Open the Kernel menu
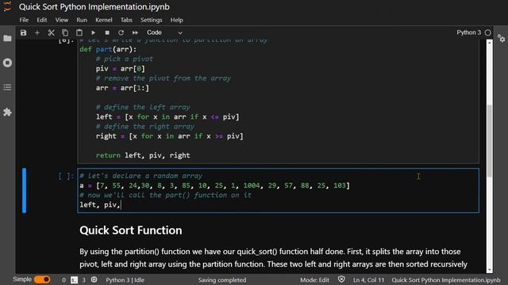Image resolution: width=508 pixels, height=285 pixels. [104, 20]
